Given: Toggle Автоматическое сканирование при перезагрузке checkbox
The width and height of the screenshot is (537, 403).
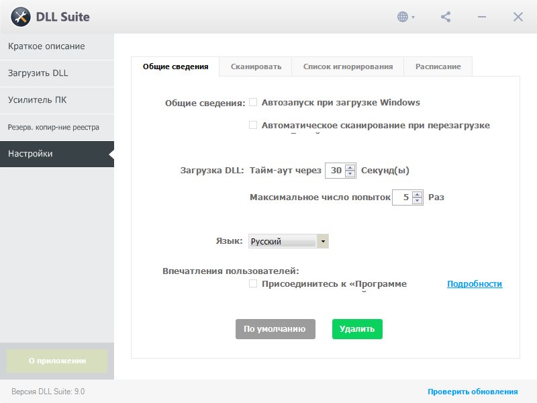Looking at the screenshot, I should [x=253, y=125].
